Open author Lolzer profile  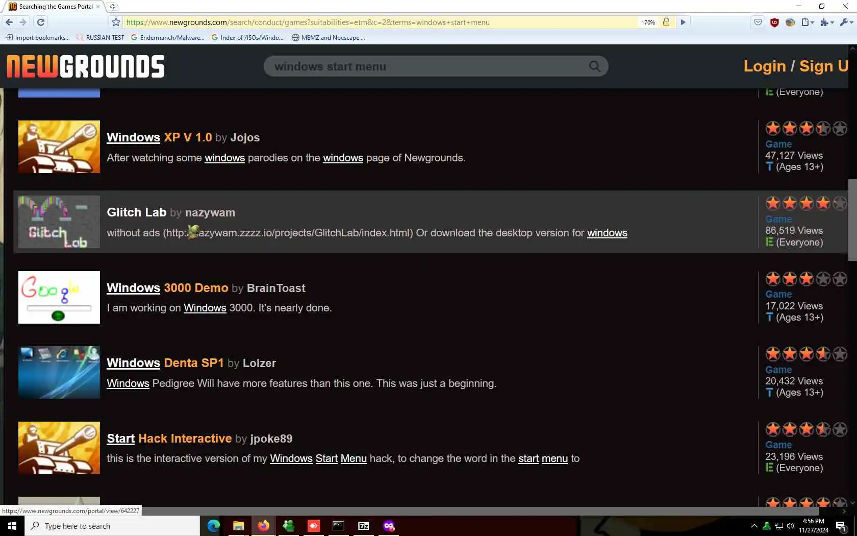click(259, 363)
